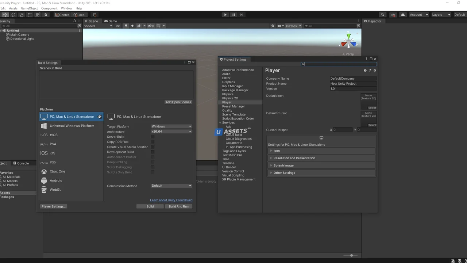Open the global Search magnifier icon
467x263 pixels.
click(x=382, y=15)
